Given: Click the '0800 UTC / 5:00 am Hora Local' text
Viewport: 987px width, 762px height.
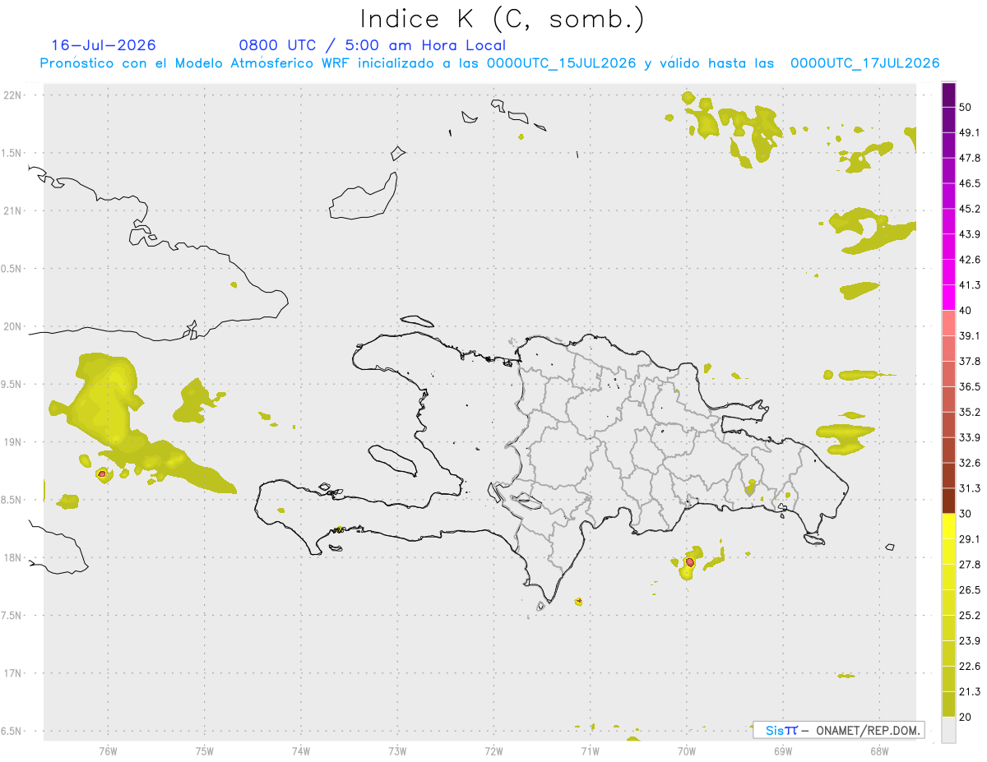Looking at the screenshot, I should (372, 45).
